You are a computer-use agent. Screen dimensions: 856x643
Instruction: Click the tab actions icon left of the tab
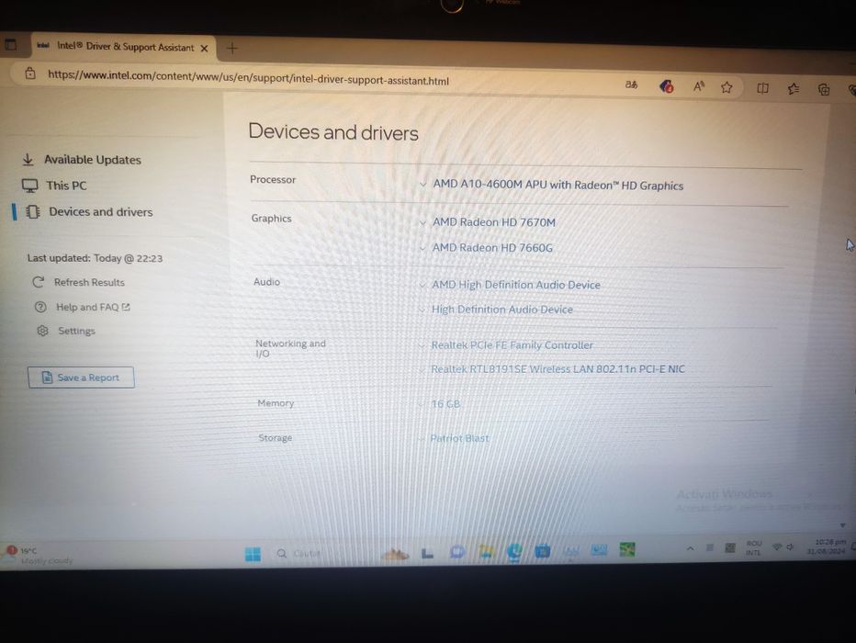(x=10, y=44)
